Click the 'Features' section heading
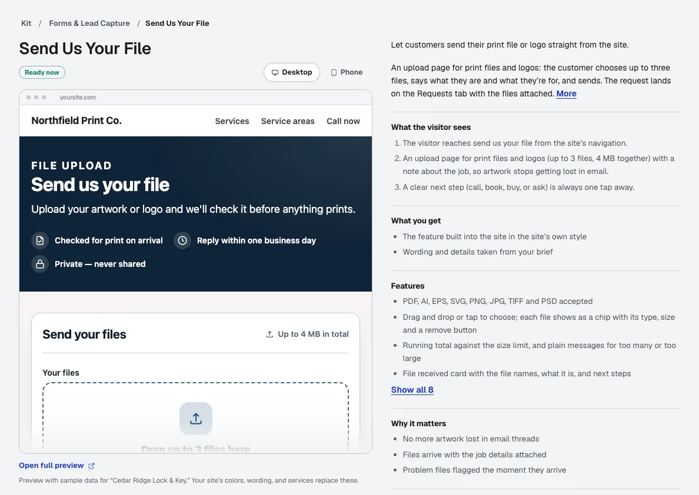This screenshot has width=699, height=495. [407, 286]
